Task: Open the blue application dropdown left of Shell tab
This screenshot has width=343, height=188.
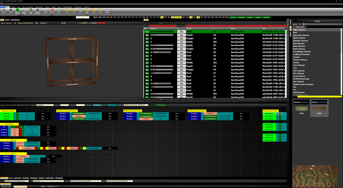Action: point(2,7)
